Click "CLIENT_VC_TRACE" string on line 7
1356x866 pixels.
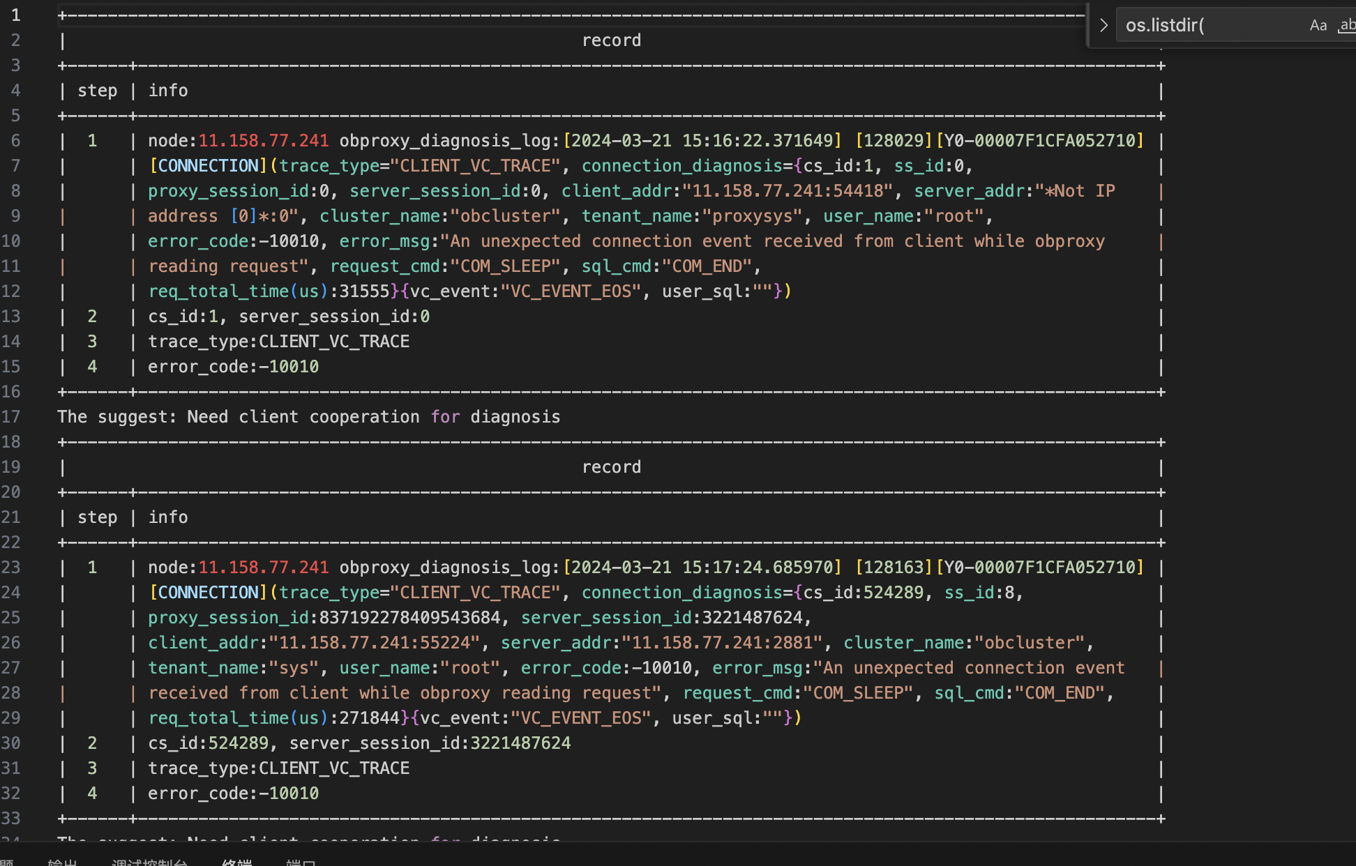coord(476,166)
